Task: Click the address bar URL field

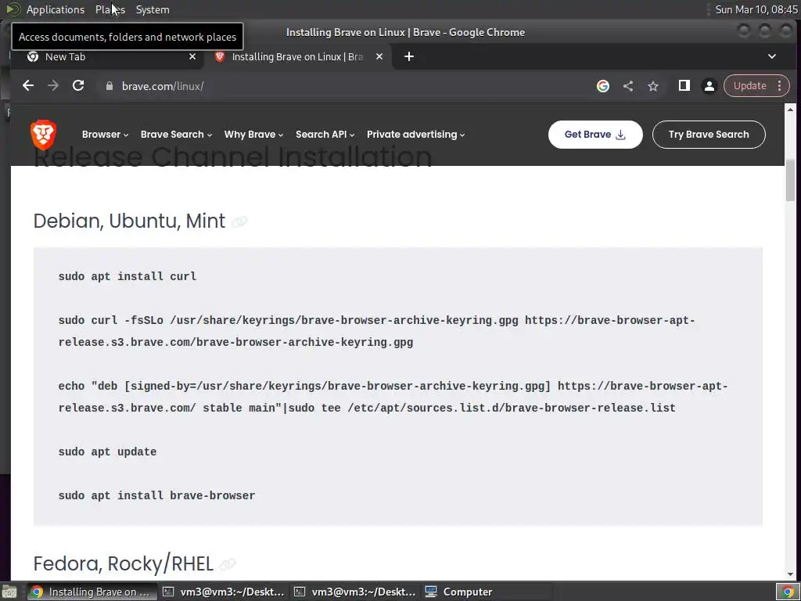Action: 347,86
